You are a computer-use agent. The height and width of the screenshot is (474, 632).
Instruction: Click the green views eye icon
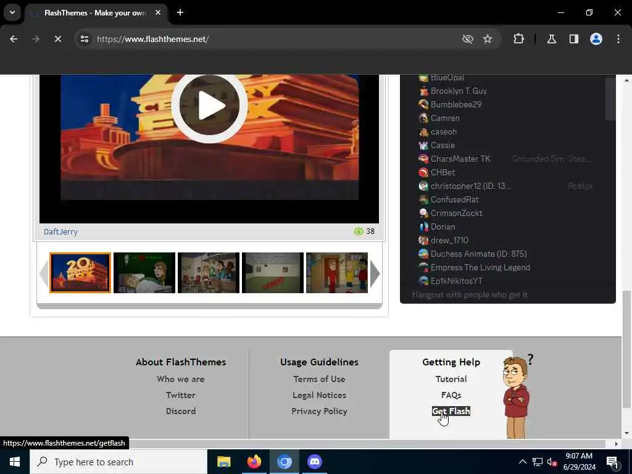pos(359,231)
